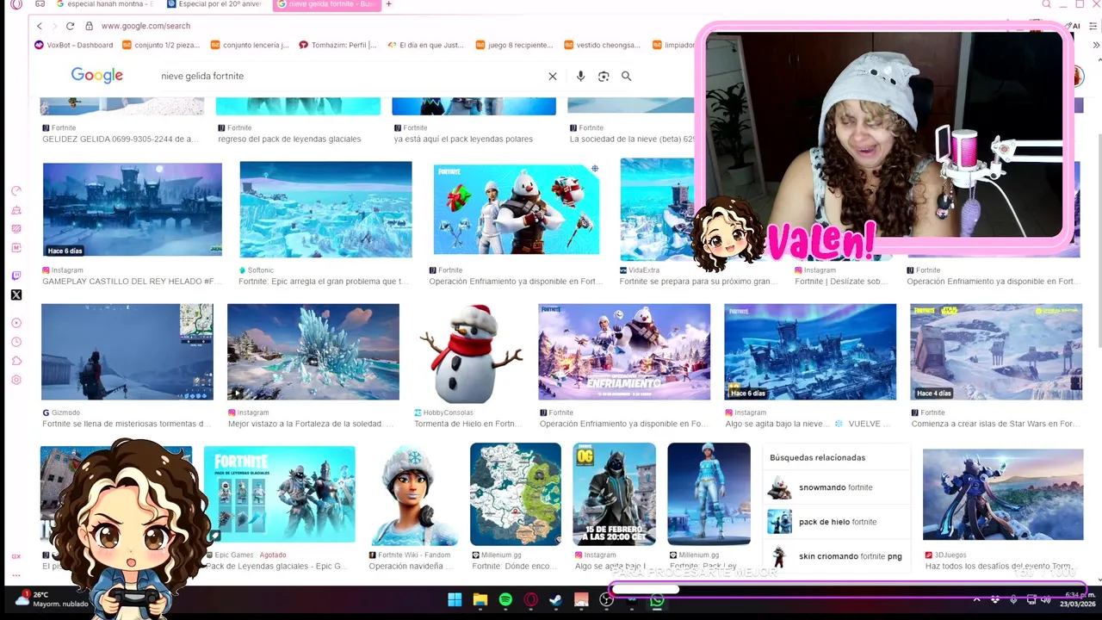Open the OG '15 de febrero' Instagram image

coord(615,494)
